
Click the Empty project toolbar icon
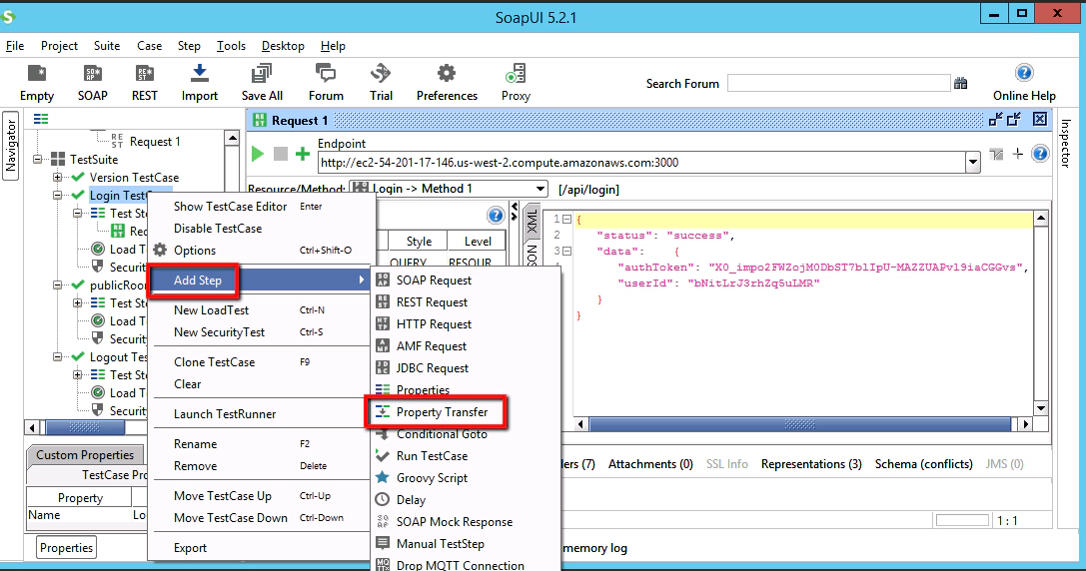(37, 73)
